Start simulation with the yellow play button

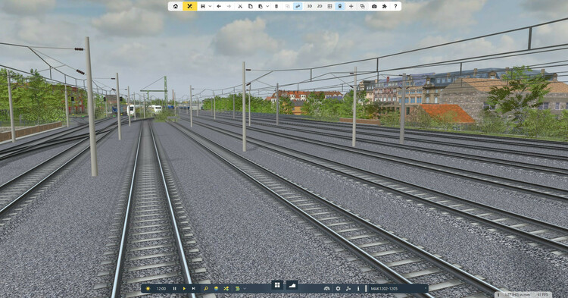[x=184, y=289]
